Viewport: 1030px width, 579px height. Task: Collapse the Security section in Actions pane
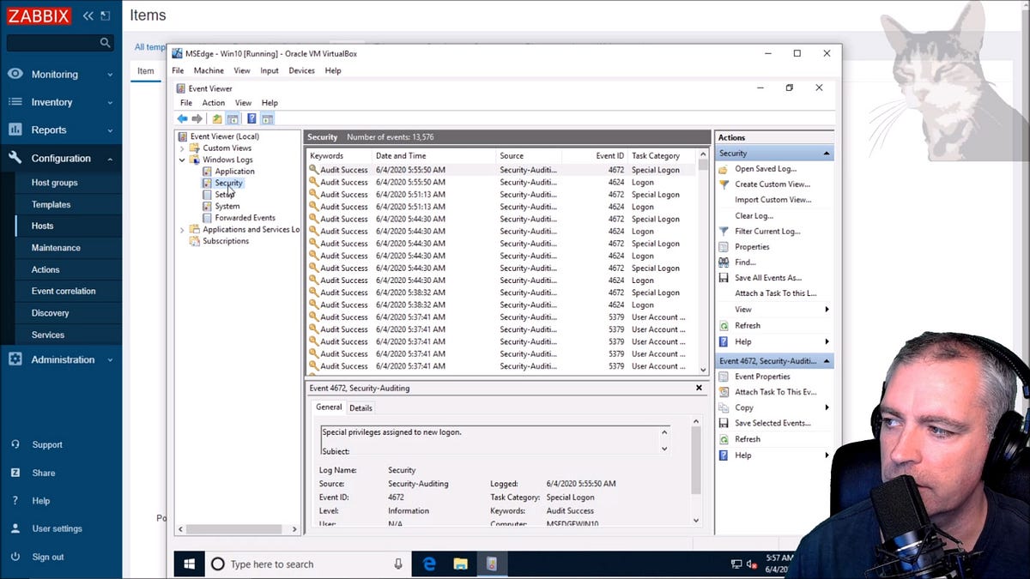click(x=827, y=152)
